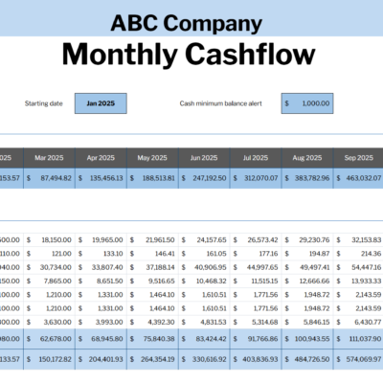The height and width of the screenshot is (383, 383).
Task: Click the cell showing 463,032.07
Action: [x=358, y=178]
